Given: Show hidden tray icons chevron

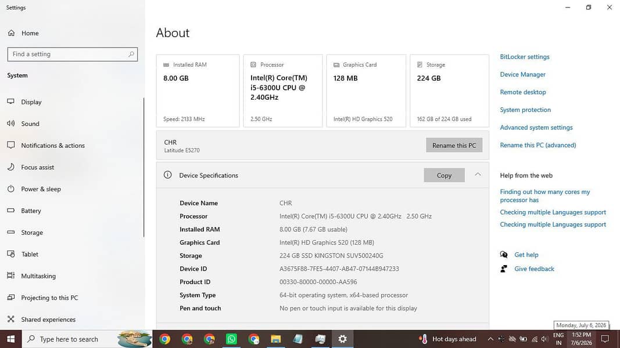Looking at the screenshot, I should [x=490, y=339].
